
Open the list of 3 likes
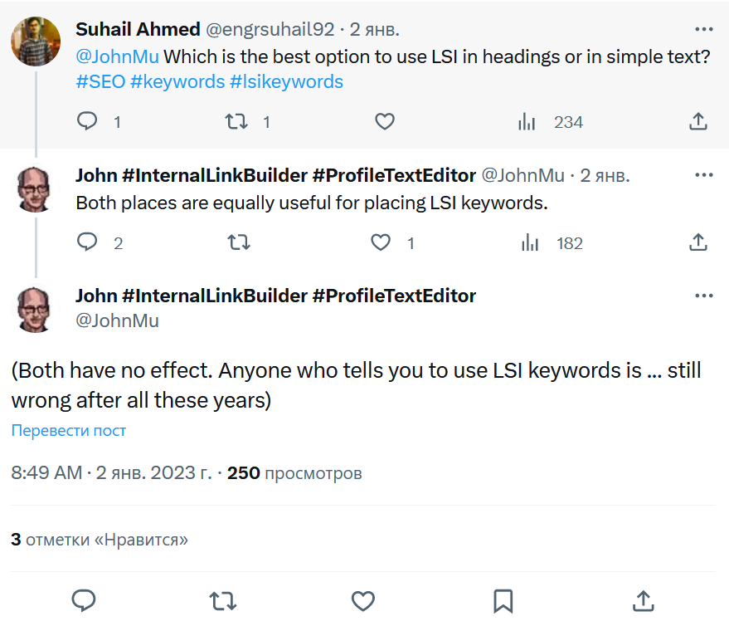pyautogui.click(x=100, y=540)
